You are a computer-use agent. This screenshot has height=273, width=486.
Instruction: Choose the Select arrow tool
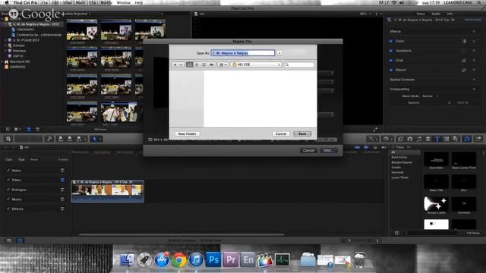94,139
